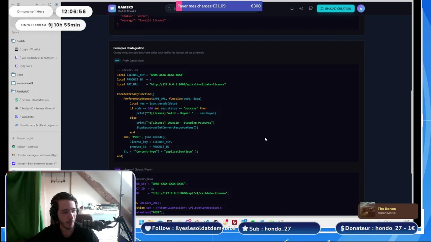Click the WebStrator favicon icon
This screenshot has height=242, width=431.
[16, 117]
